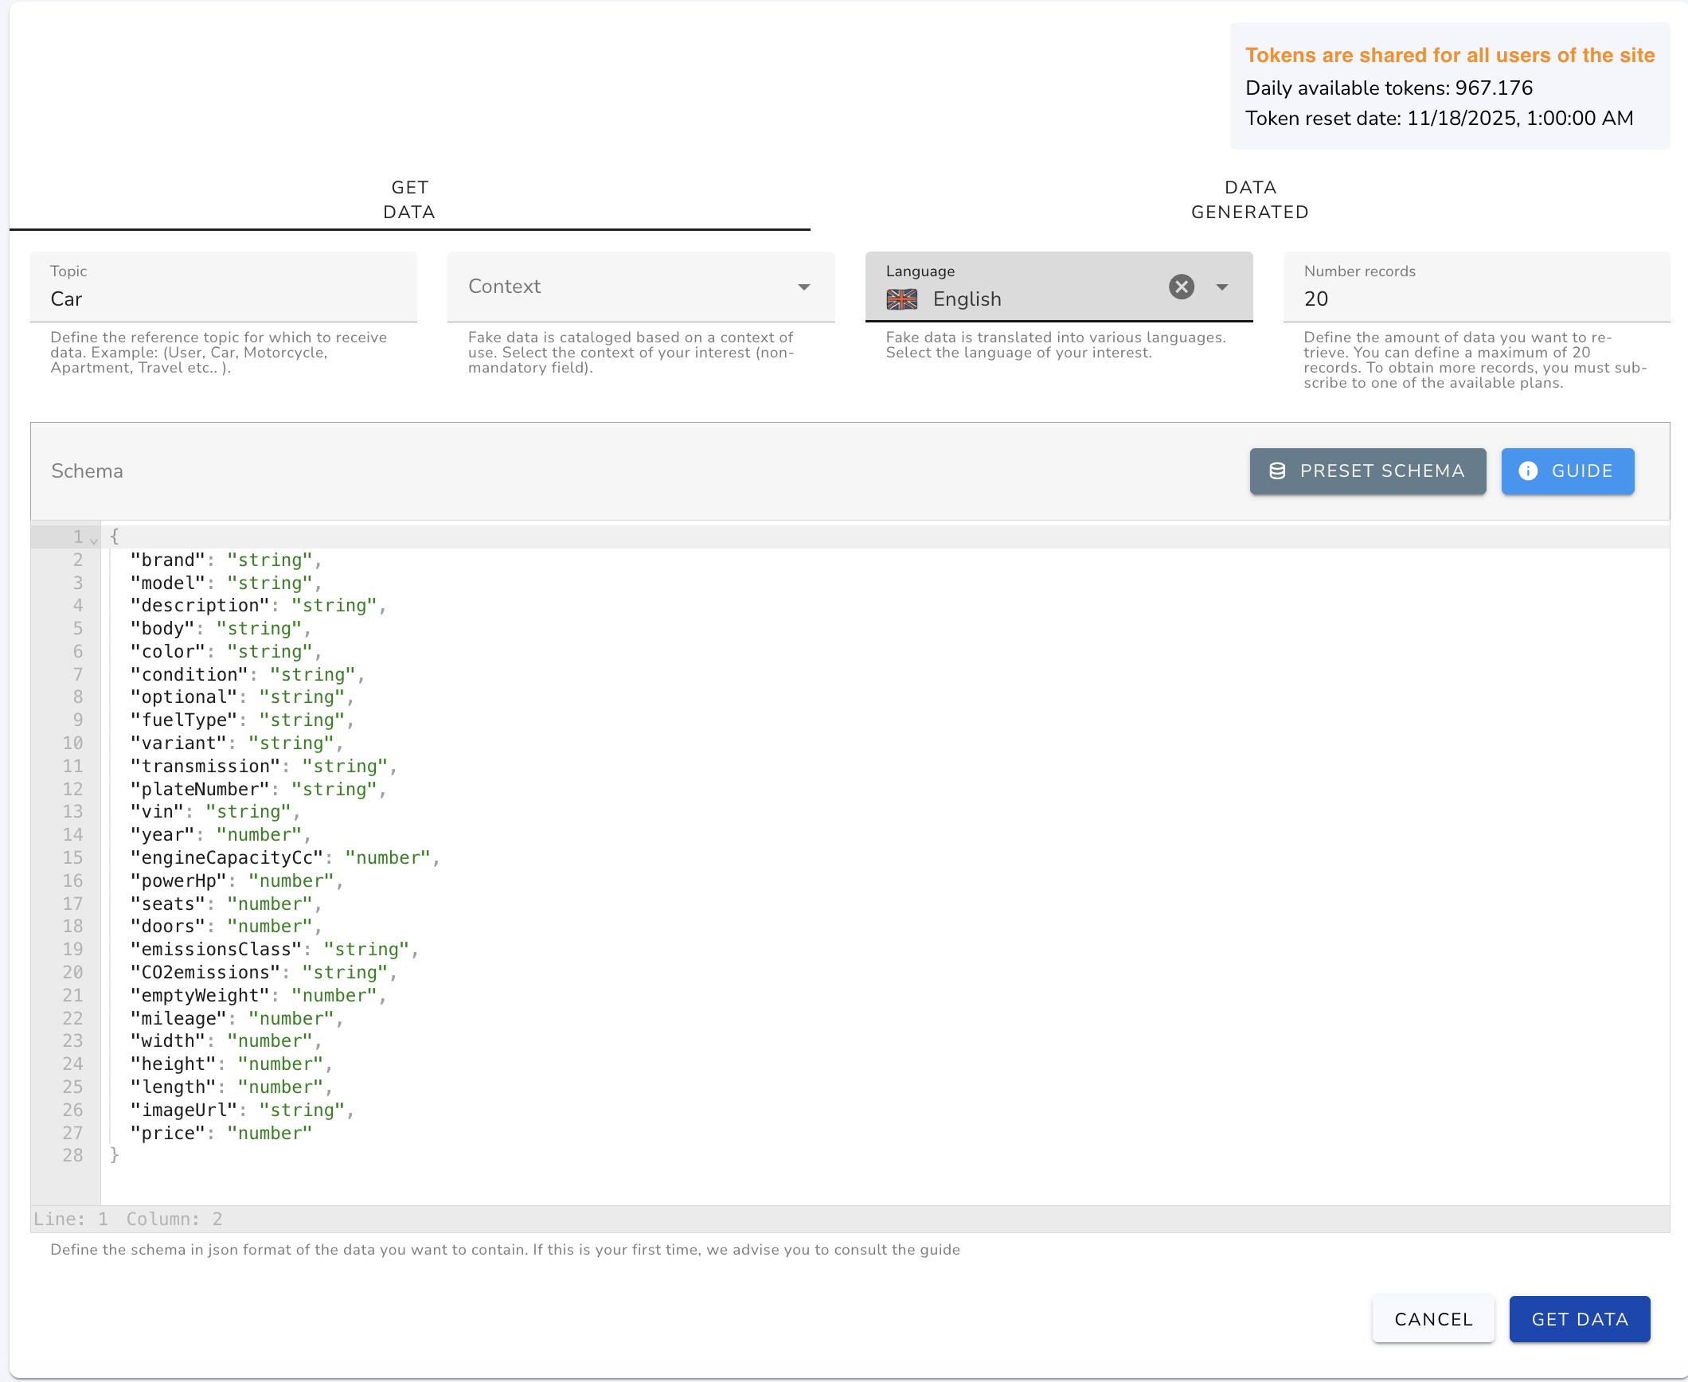1688x1382 pixels.
Task: Open the schema Guide
Action: click(1567, 471)
